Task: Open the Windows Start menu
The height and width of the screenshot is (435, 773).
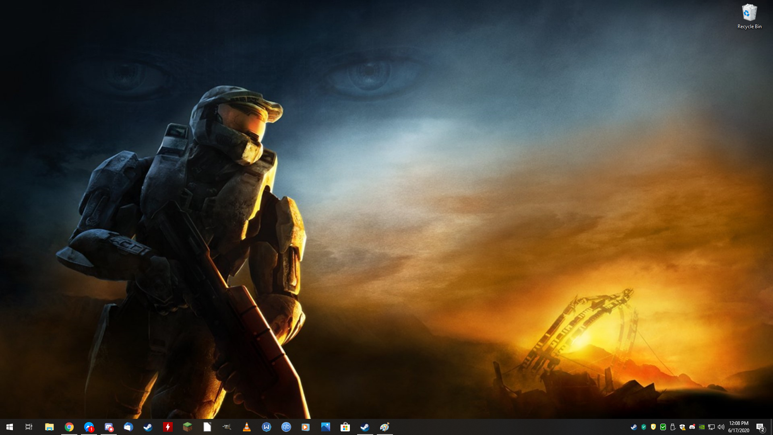Action: point(10,427)
